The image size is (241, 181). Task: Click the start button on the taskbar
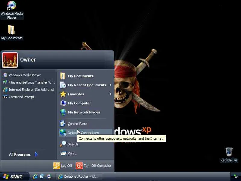click(14, 176)
